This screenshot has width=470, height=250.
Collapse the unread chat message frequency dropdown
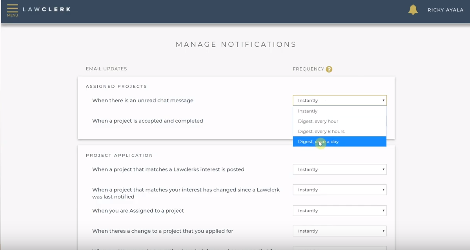pos(339,101)
